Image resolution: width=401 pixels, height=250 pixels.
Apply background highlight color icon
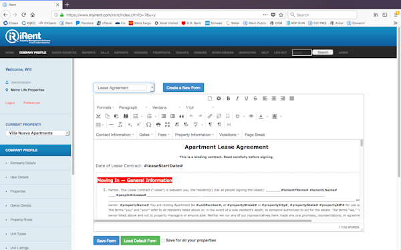point(275,116)
